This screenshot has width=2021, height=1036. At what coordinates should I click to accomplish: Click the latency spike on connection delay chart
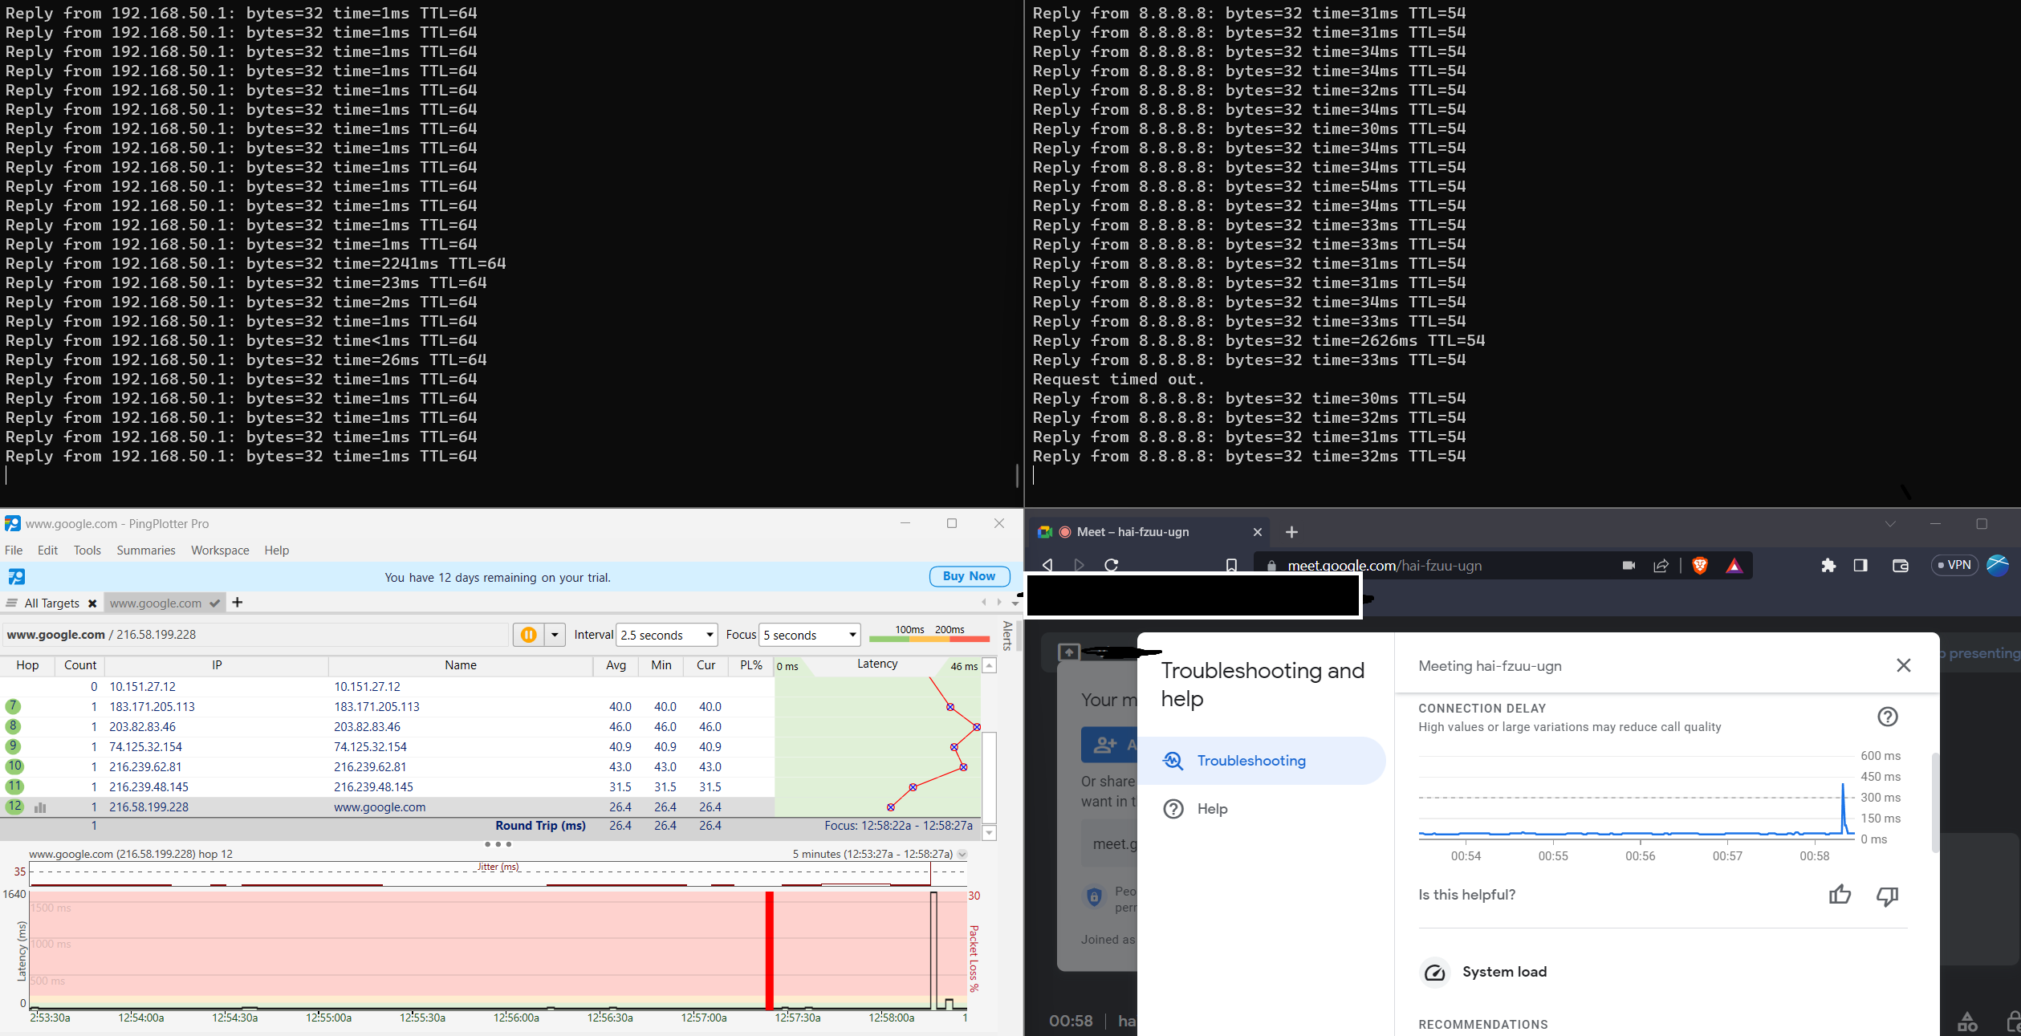tap(1843, 809)
